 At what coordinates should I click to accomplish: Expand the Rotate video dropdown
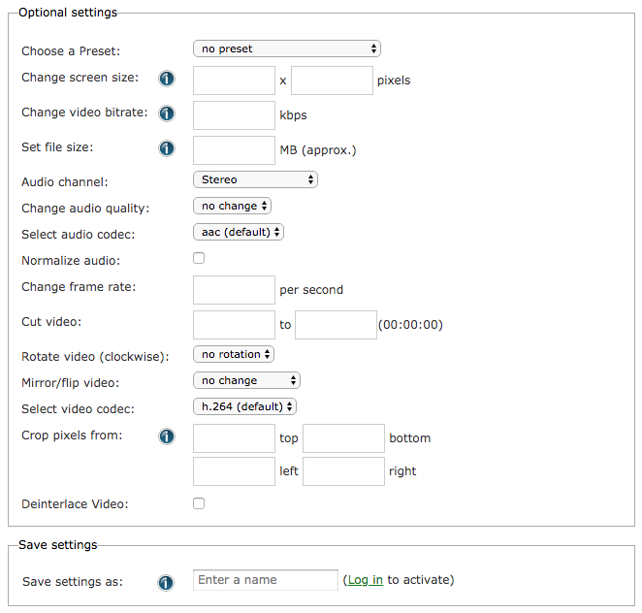tap(234, 354)
